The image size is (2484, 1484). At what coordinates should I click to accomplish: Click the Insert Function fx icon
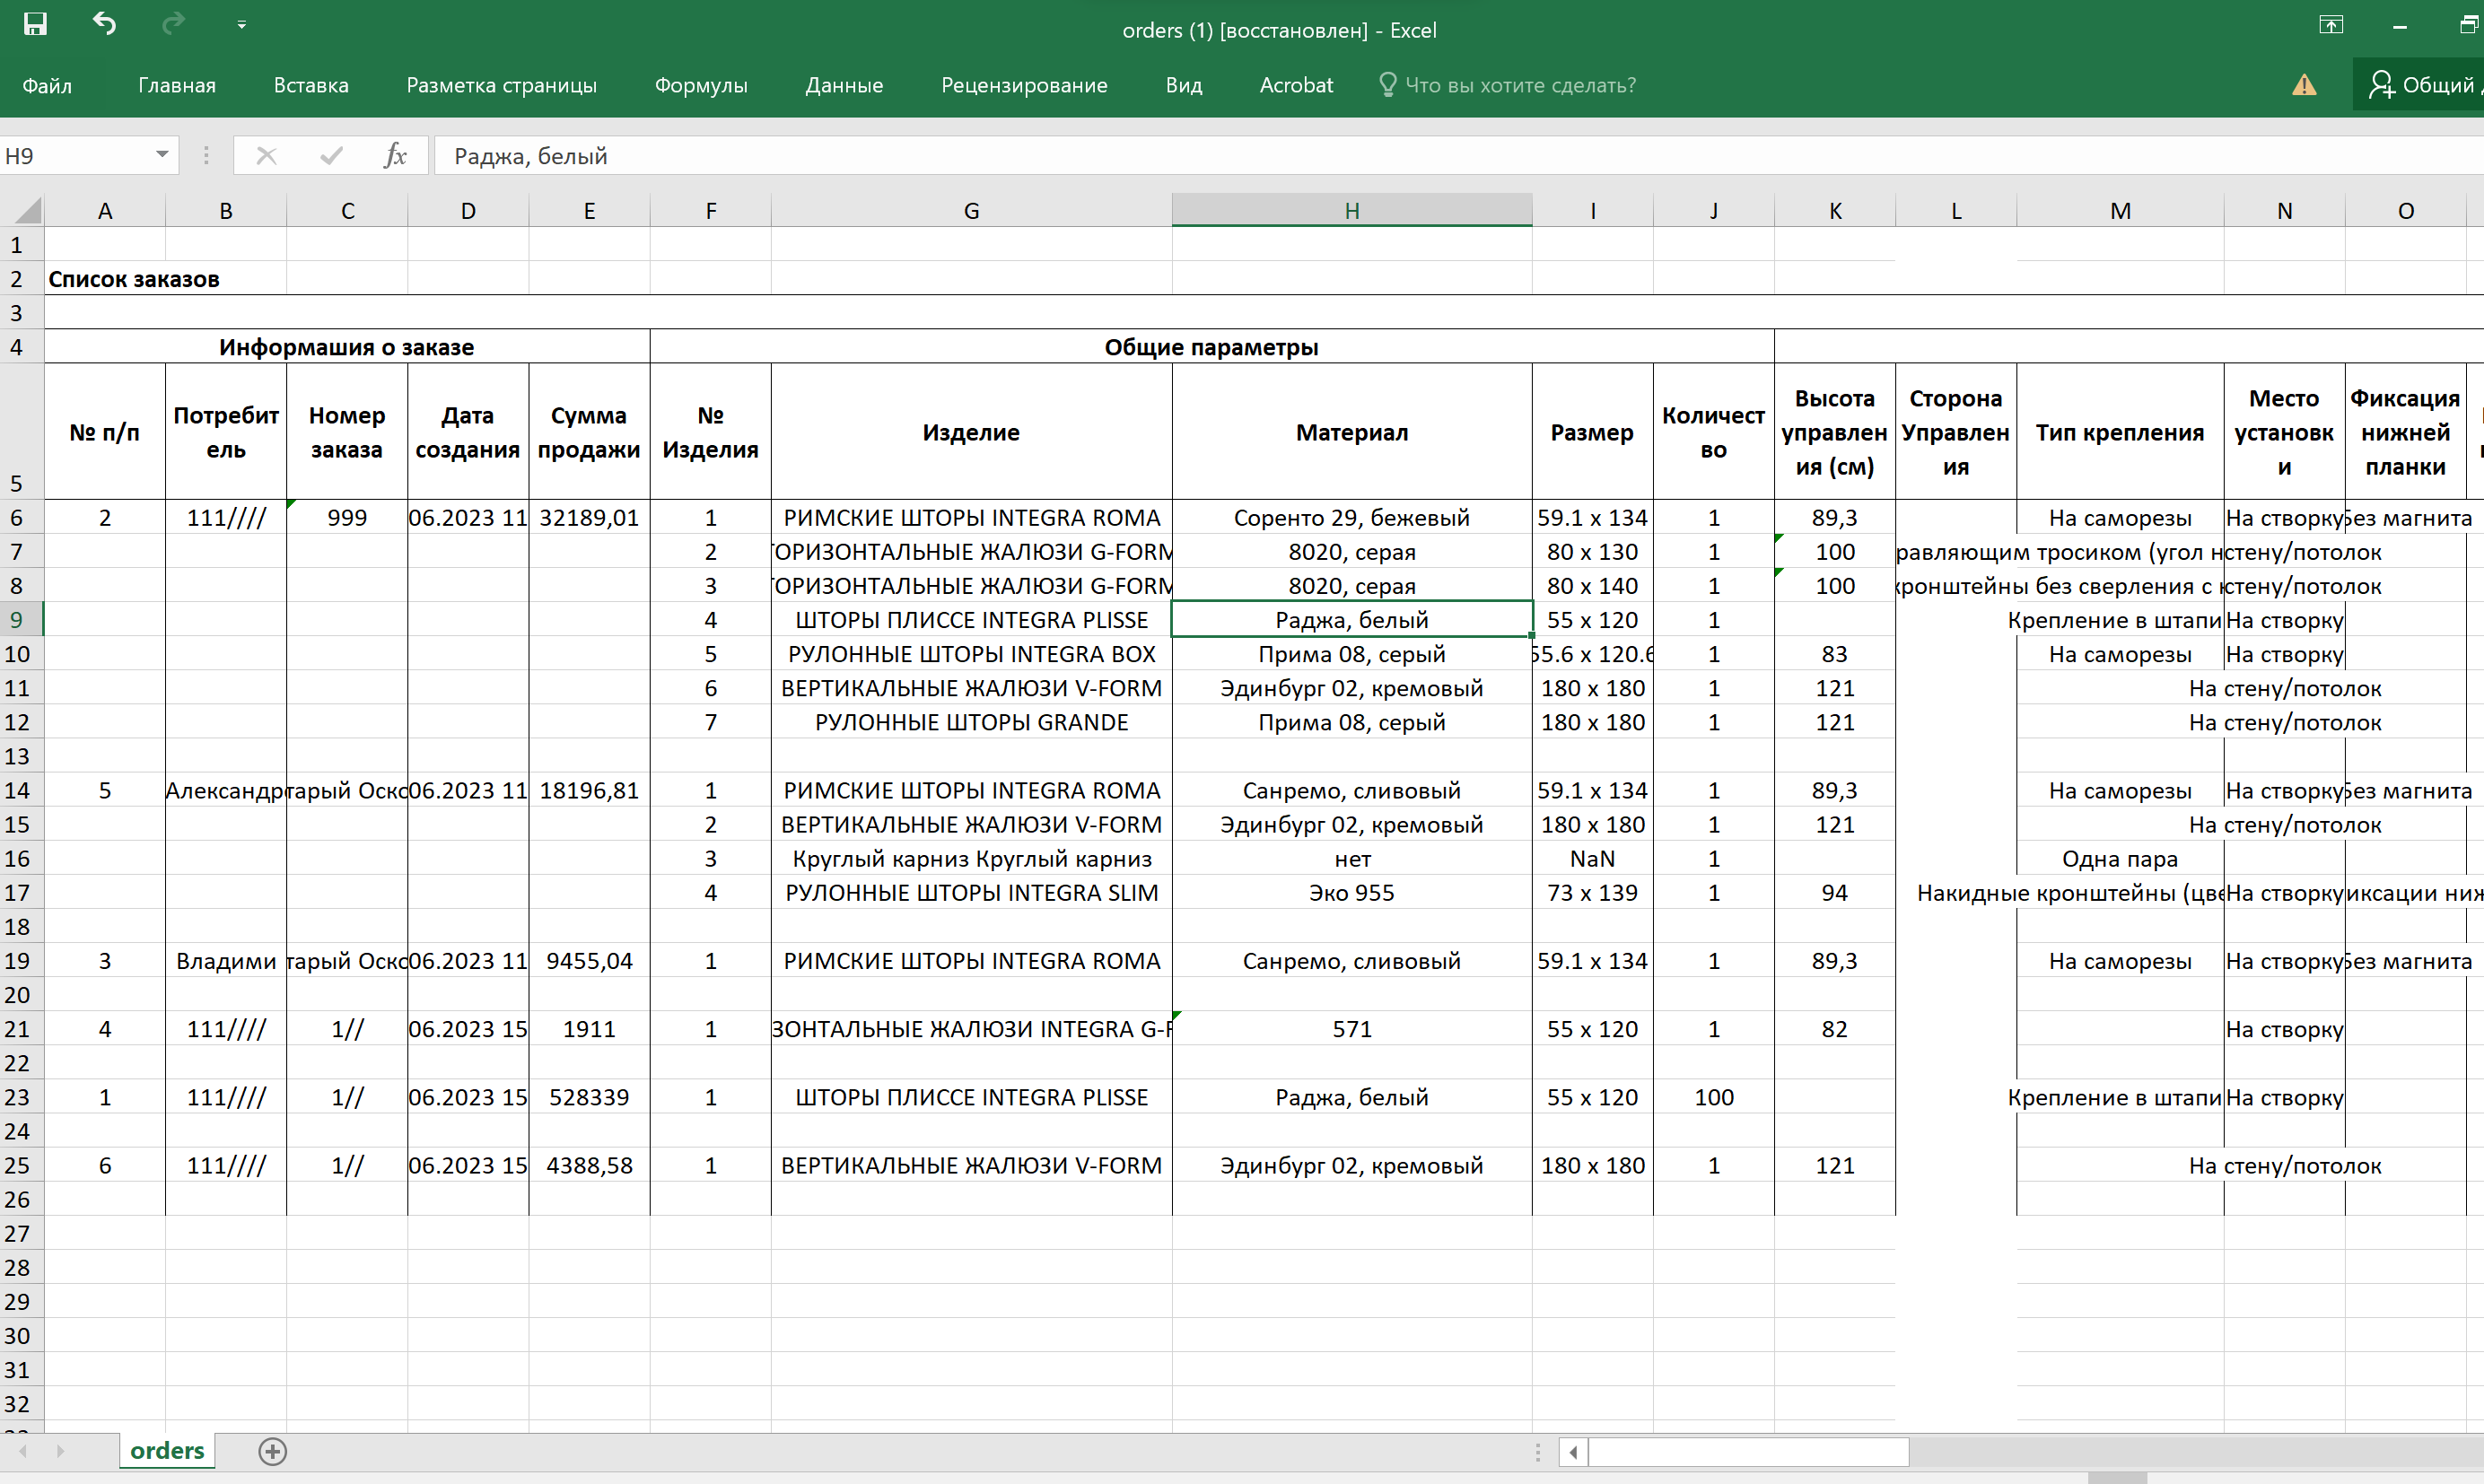point(395,155)
